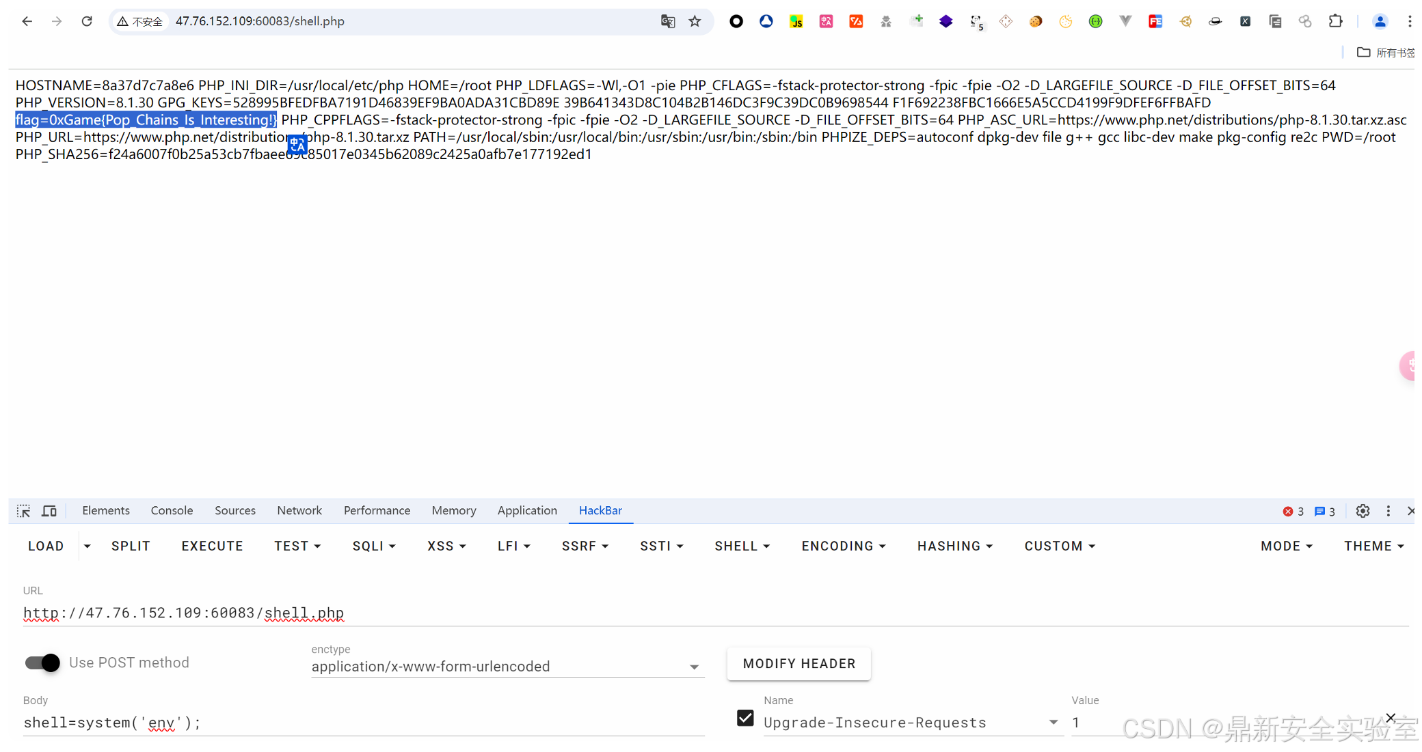
Task: Open the browser extensions puzzle icon
Action: pyautogui.click(x=1335, y=21)
